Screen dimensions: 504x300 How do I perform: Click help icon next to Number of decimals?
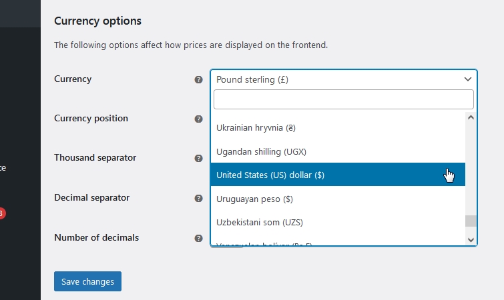(x=199, y=238)
